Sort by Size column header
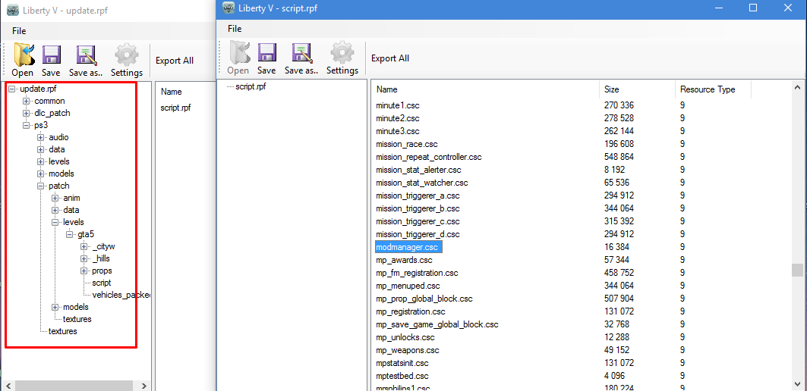The height and width of the screenshot is (391, 807). (637, 89)
